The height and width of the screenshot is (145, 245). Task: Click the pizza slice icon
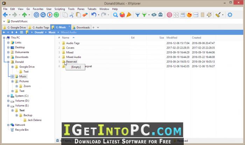[x=129, y=15]
